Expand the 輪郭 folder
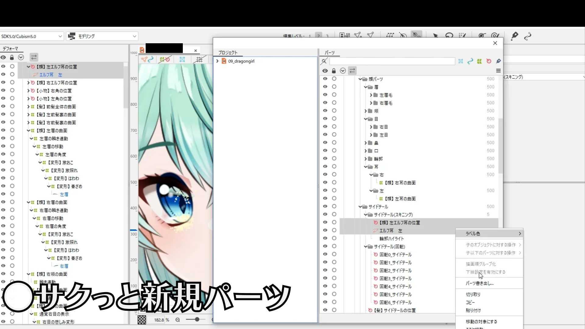This screenshot has width=585, height=329. (x=366, y=159)
